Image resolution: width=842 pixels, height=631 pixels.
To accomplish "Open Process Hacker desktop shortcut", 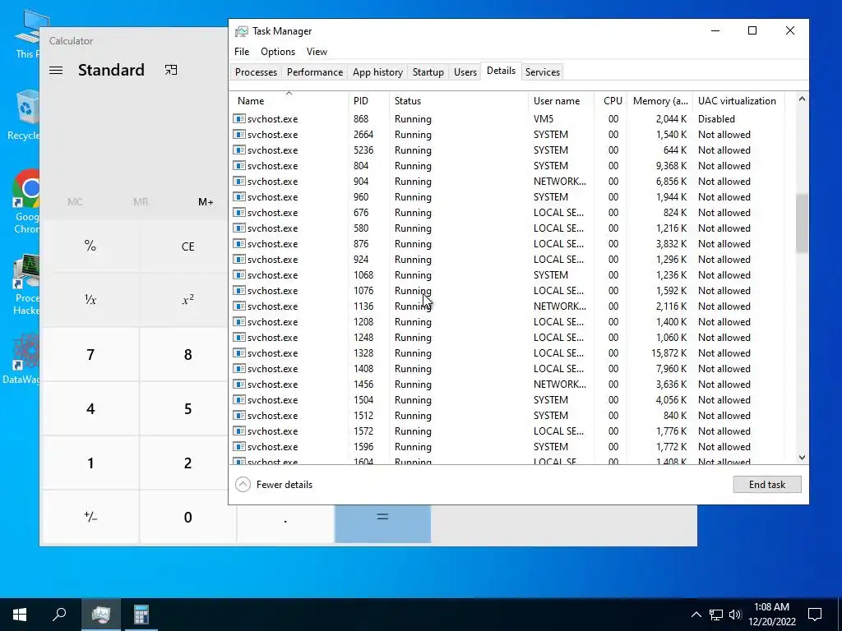I will 25,284.
